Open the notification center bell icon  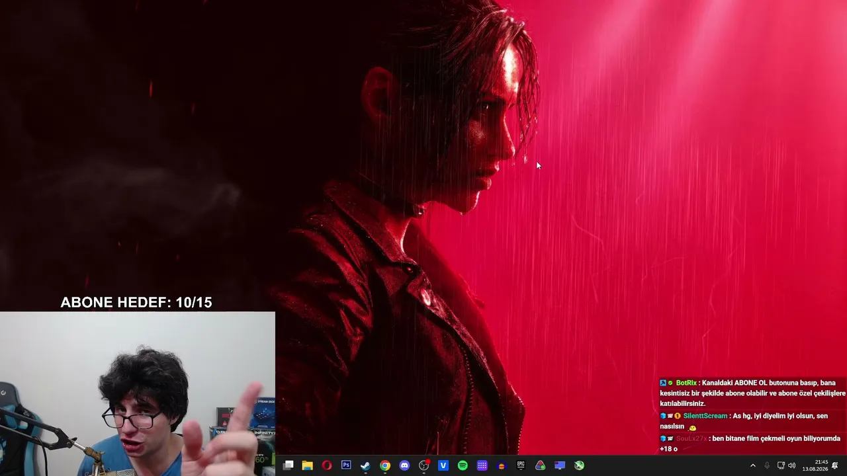point(835,465)
